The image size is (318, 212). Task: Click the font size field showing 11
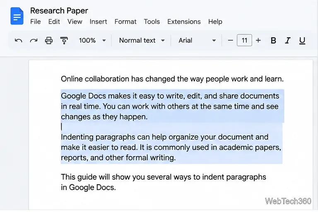(x=244, y=41)
